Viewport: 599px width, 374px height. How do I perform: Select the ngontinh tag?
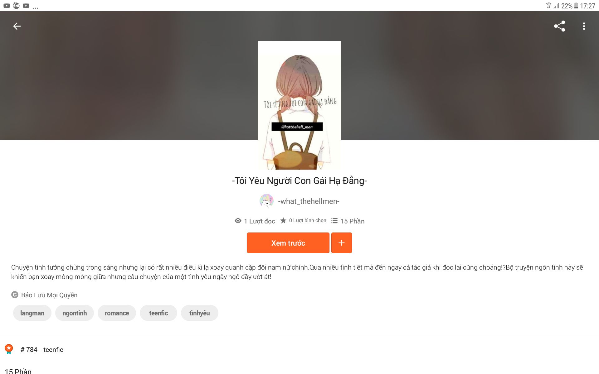[75, 313]
